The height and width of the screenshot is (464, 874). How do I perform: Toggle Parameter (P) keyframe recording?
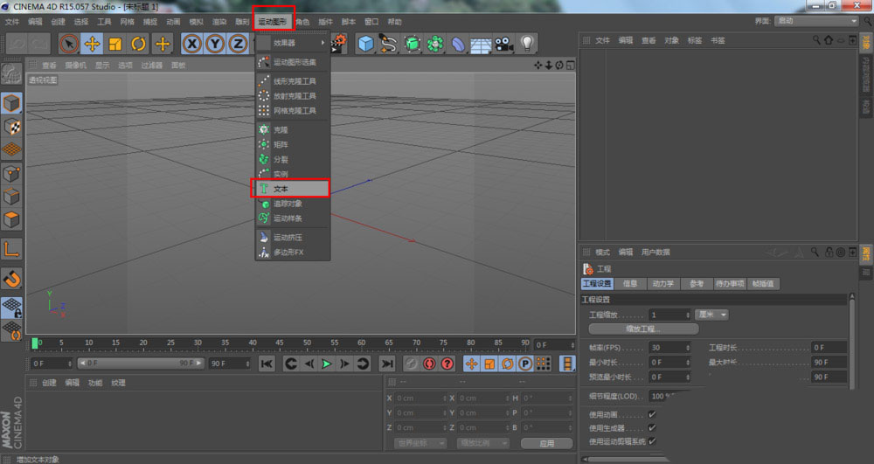tap(525, 364)
